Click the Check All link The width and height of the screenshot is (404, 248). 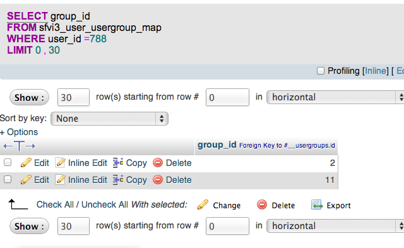(55, 204)
